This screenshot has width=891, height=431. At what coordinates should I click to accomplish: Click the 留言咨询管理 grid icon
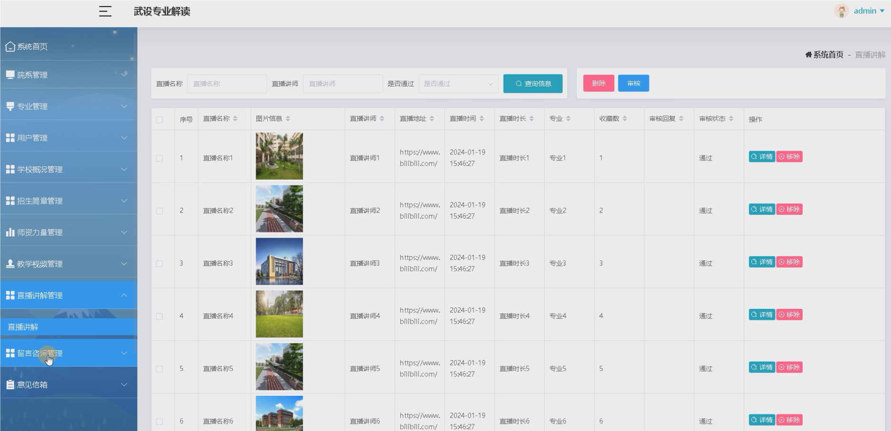point(10,353)
